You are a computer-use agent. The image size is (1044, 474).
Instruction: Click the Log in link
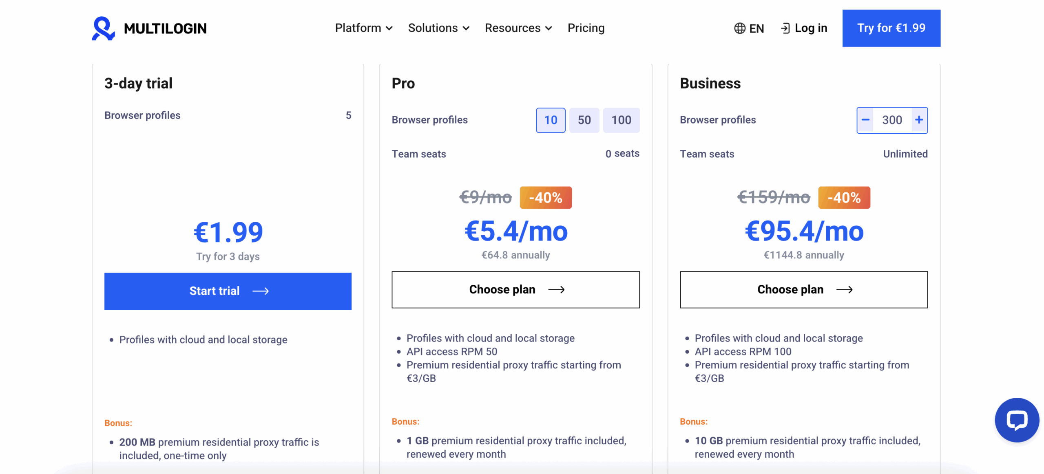(812, 28)
